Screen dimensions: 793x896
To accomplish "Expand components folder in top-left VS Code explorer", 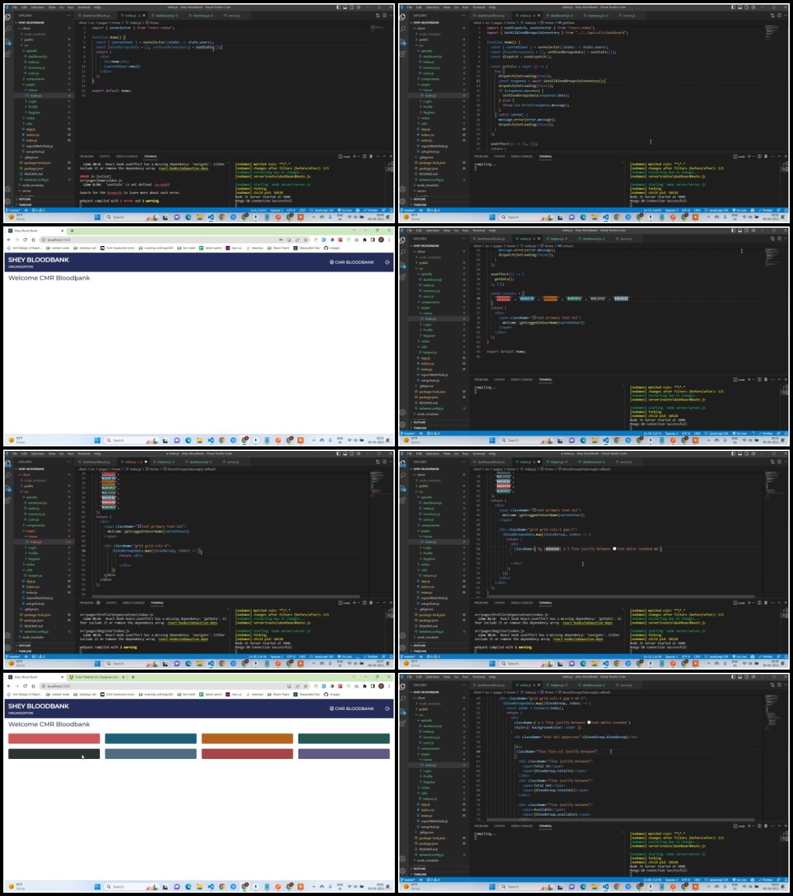I will [35, 79].
